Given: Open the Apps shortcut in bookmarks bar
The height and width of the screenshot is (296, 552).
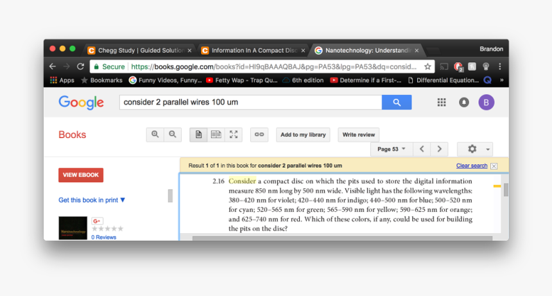Looking at the screenshot, I should tap(62, 80).
